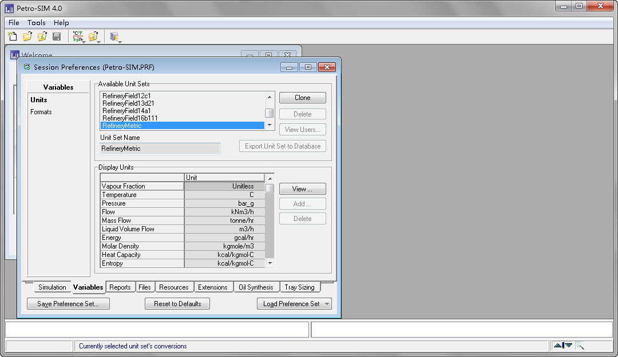Viewport: 618px width, 357px height.
Task: Click up arrow of Display Units scrollbar
Action: [270, 178]
